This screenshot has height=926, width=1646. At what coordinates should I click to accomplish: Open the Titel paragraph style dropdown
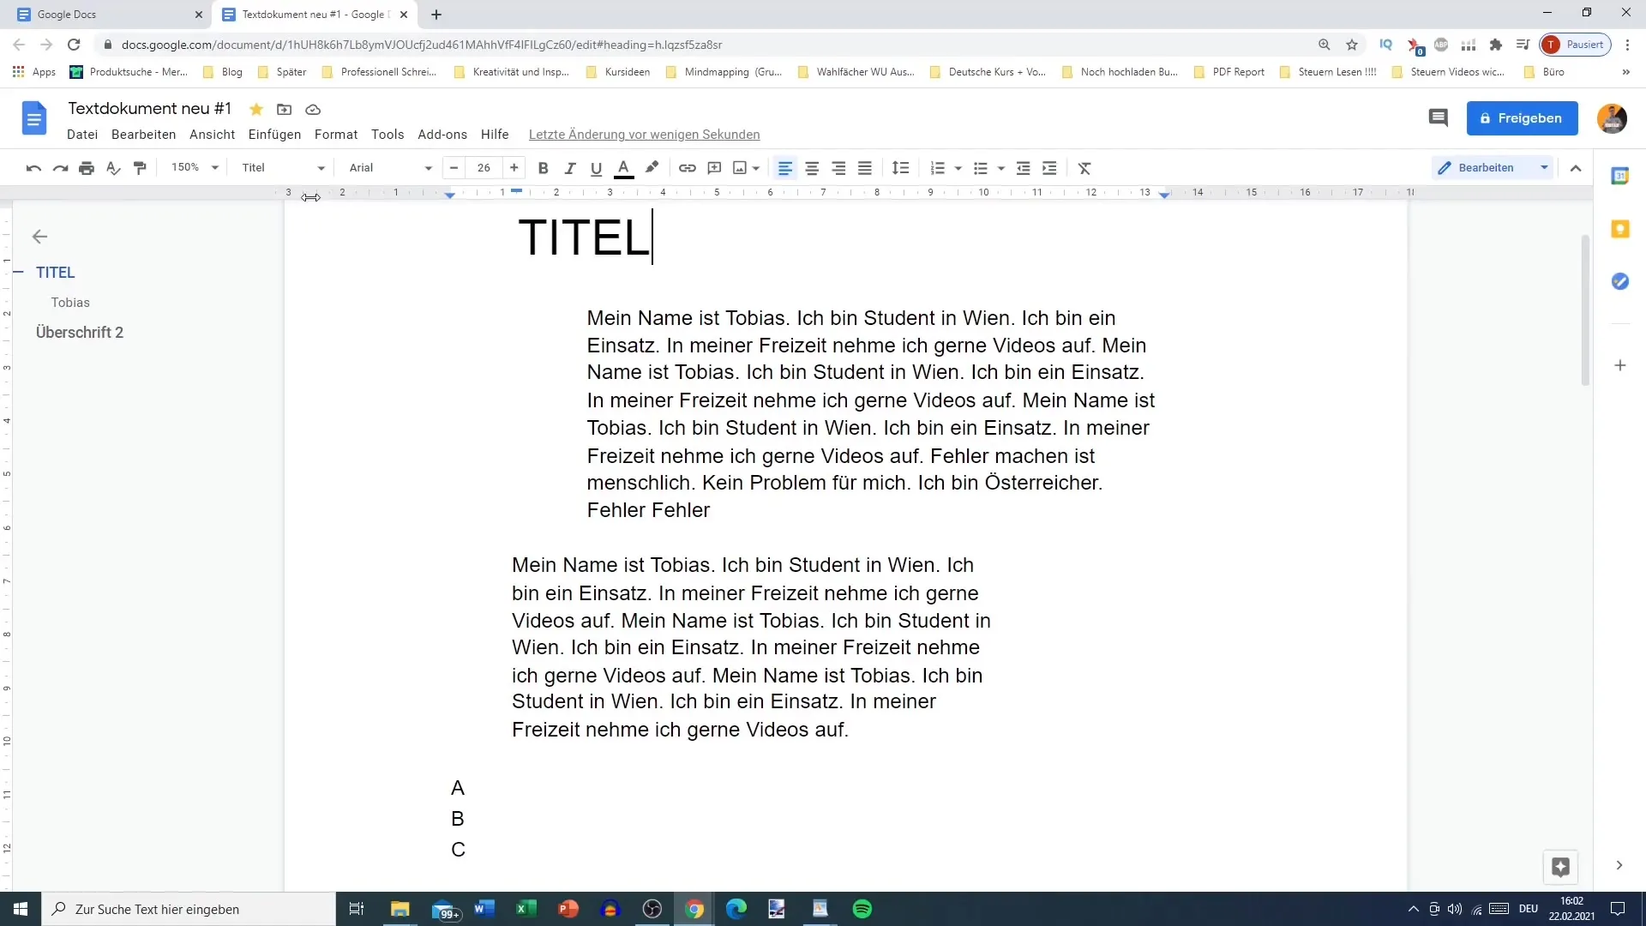click(282, 168)
